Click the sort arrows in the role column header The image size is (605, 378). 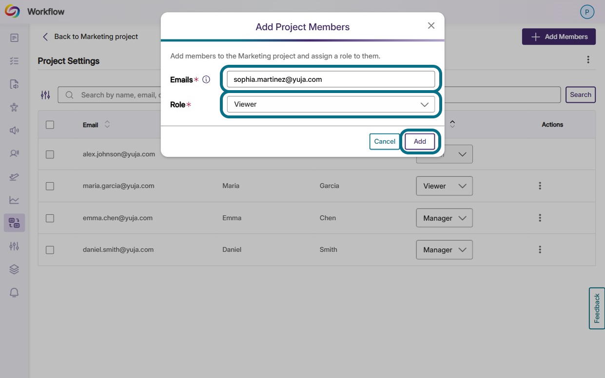[x=452, y=125]
